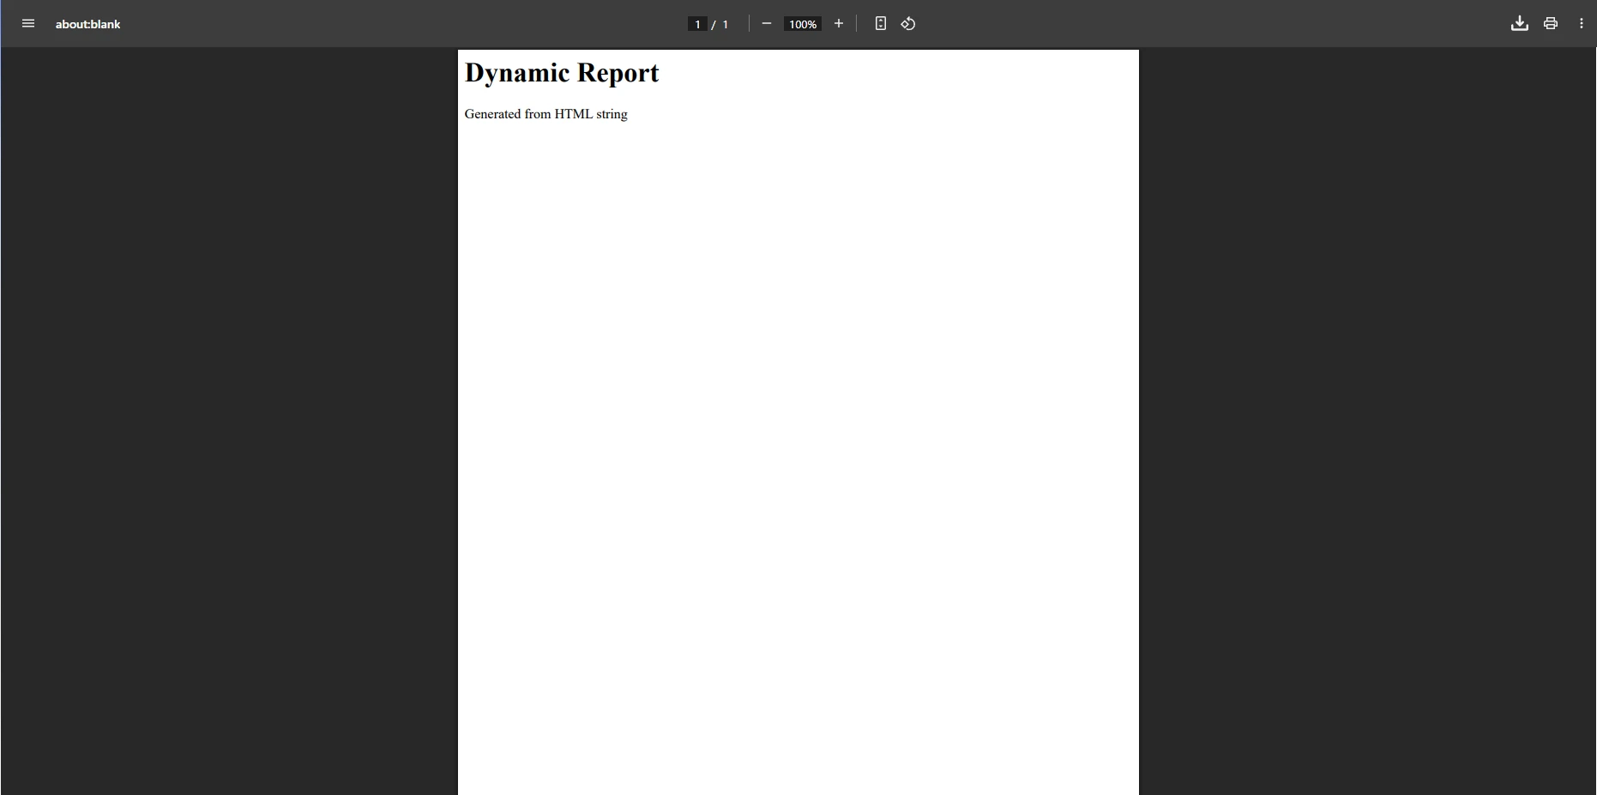1597x795 pixels.
Task: Click the word 'HTML' in the paragraph
Action: (x=573, y=114)
